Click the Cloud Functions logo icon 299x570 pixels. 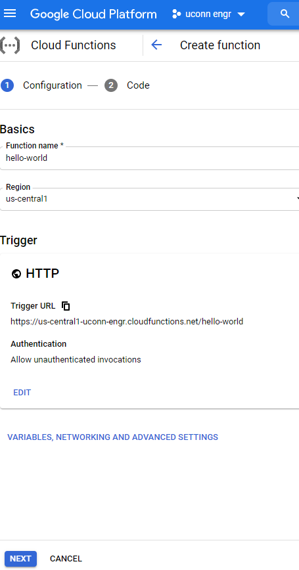click(x=10, y=45)
